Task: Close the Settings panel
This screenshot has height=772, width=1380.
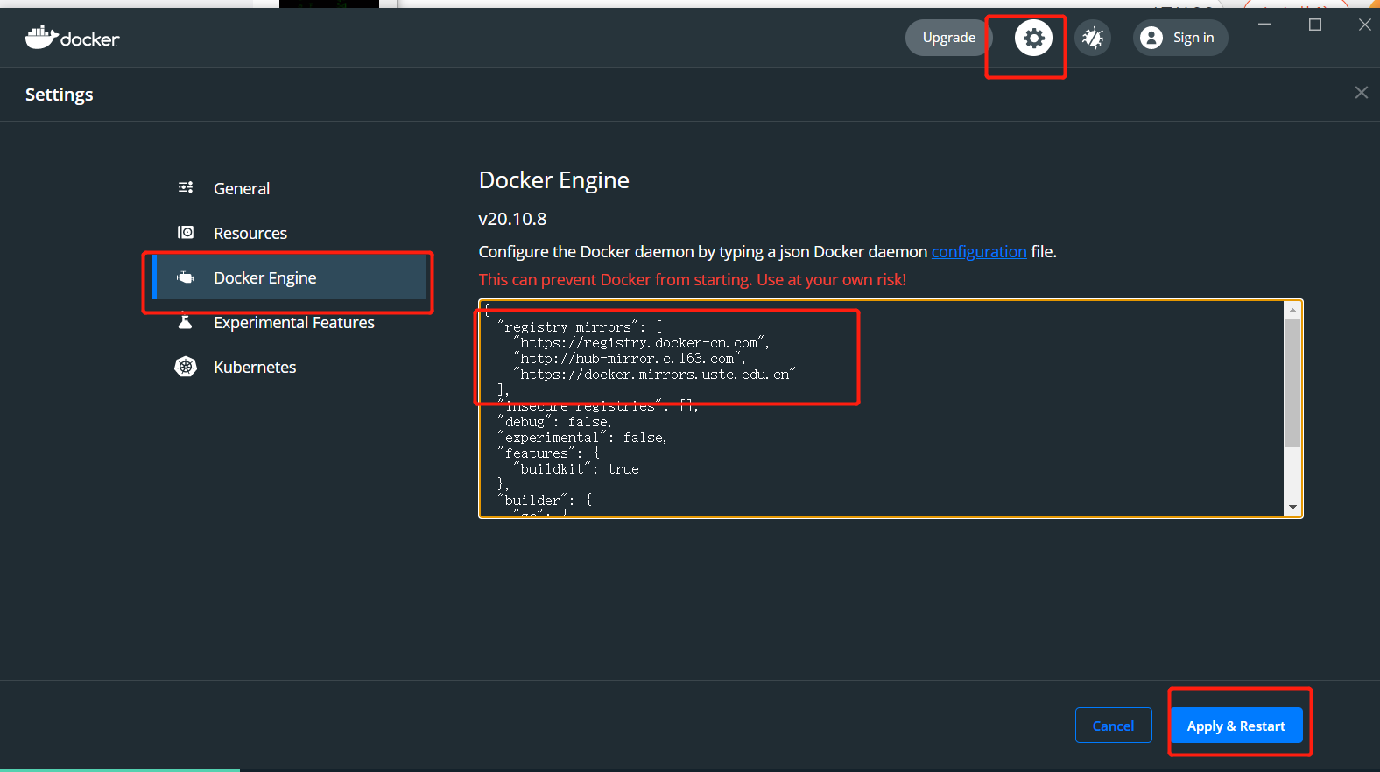Action: point(1361,93)
